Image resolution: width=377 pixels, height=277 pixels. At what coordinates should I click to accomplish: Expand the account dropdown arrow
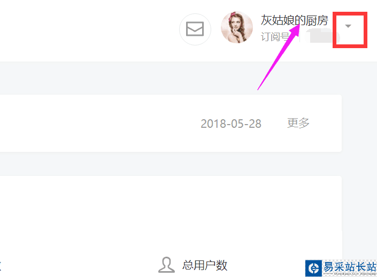348,26
